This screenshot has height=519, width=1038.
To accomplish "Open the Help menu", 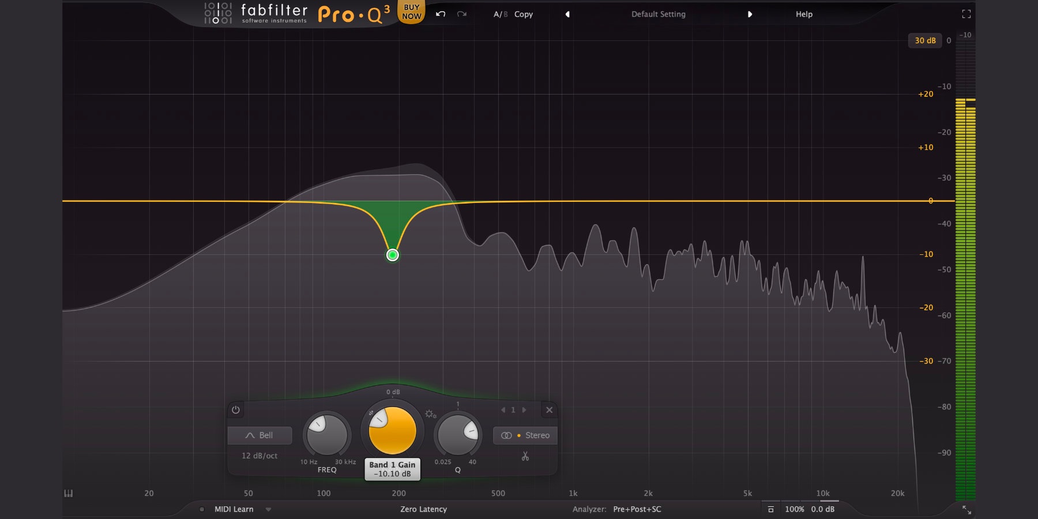I will coord(803,14).
